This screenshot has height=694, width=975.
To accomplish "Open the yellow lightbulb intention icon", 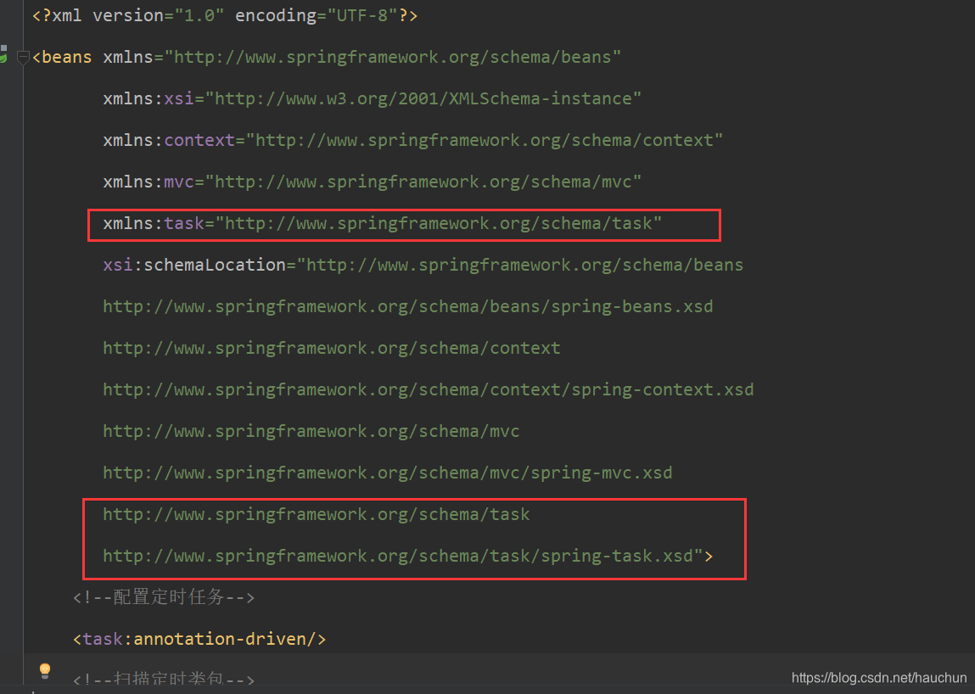I will pyautogui.click(x=45, y=670).
